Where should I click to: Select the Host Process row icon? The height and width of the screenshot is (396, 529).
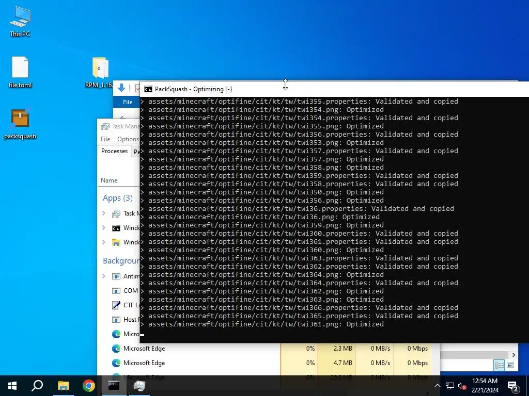pos(116,320)
